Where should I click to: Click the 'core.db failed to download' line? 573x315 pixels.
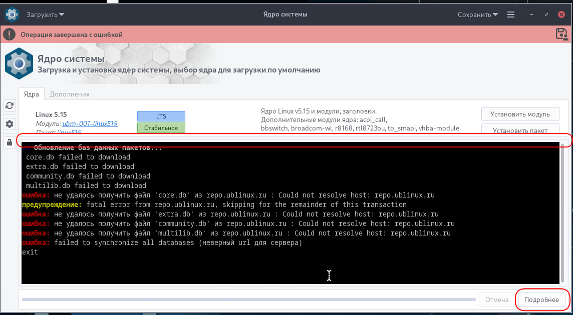[78, 157]
